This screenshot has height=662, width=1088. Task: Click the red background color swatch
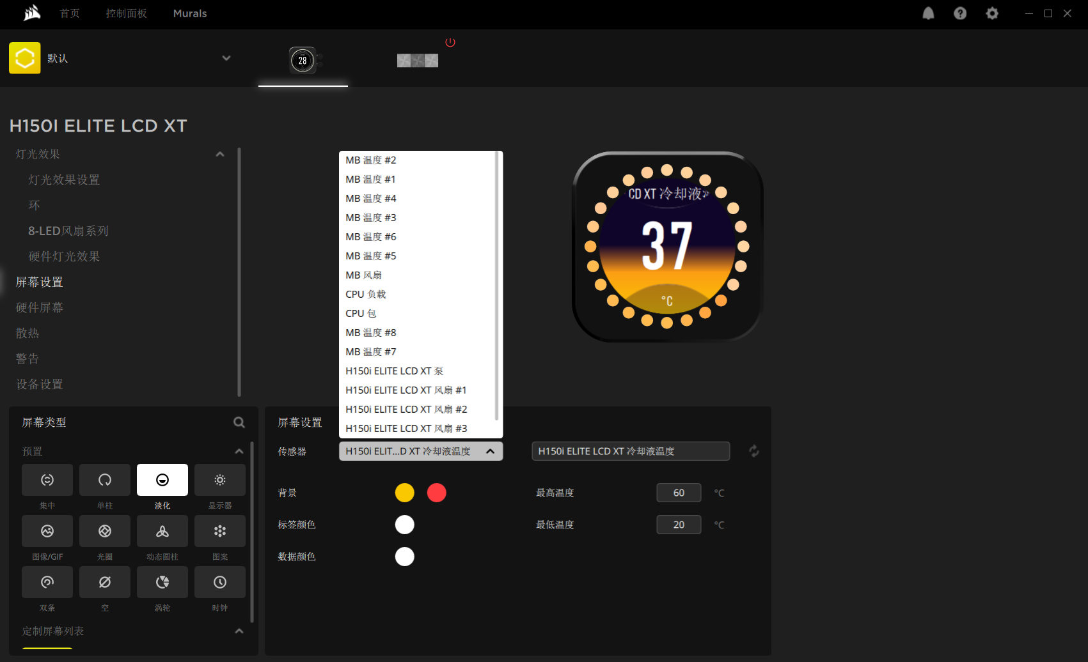437,493
